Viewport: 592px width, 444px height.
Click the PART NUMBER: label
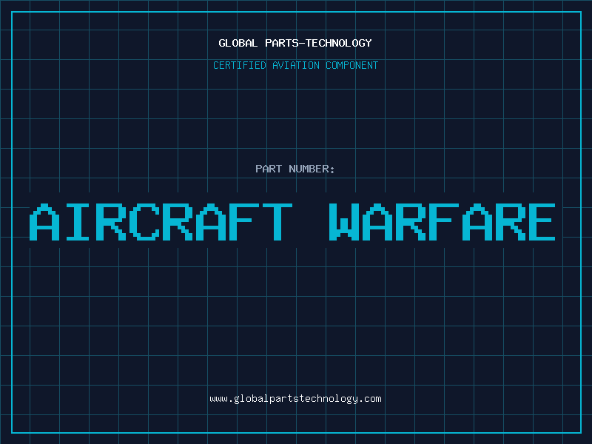295,169
